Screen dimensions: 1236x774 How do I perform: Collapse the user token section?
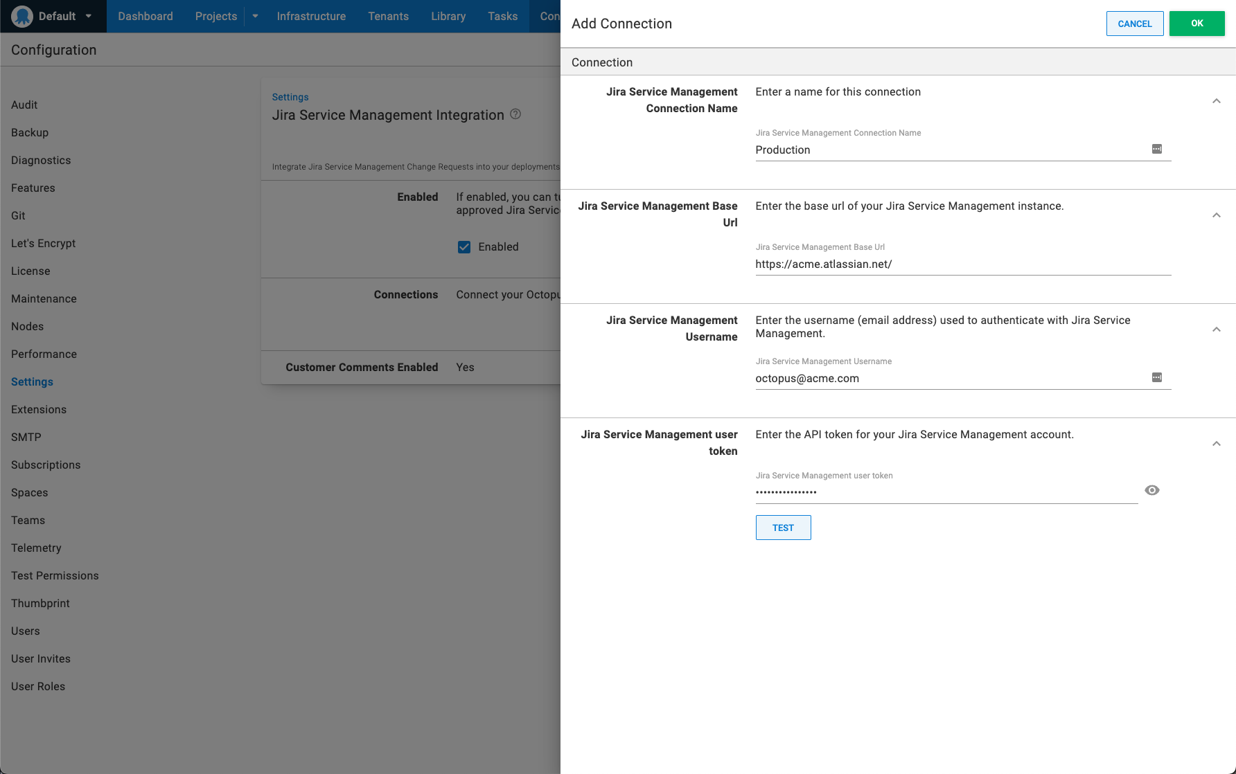coord(1216,443)
